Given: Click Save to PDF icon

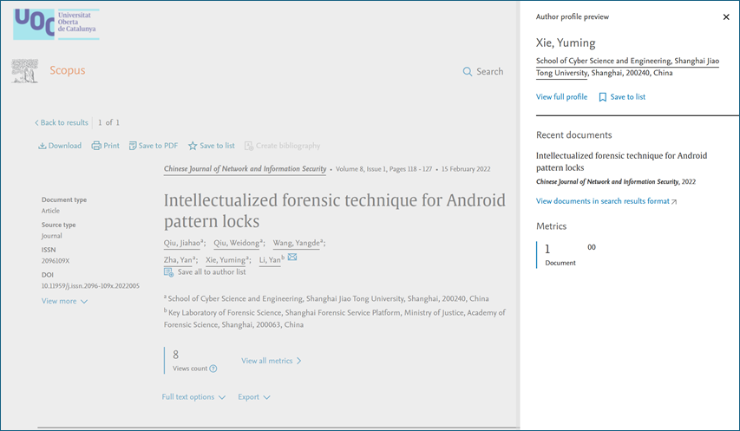Looking at the screenshot, I should 133,146.
